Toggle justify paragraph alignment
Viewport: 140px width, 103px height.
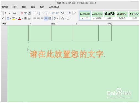coord(46,18)
